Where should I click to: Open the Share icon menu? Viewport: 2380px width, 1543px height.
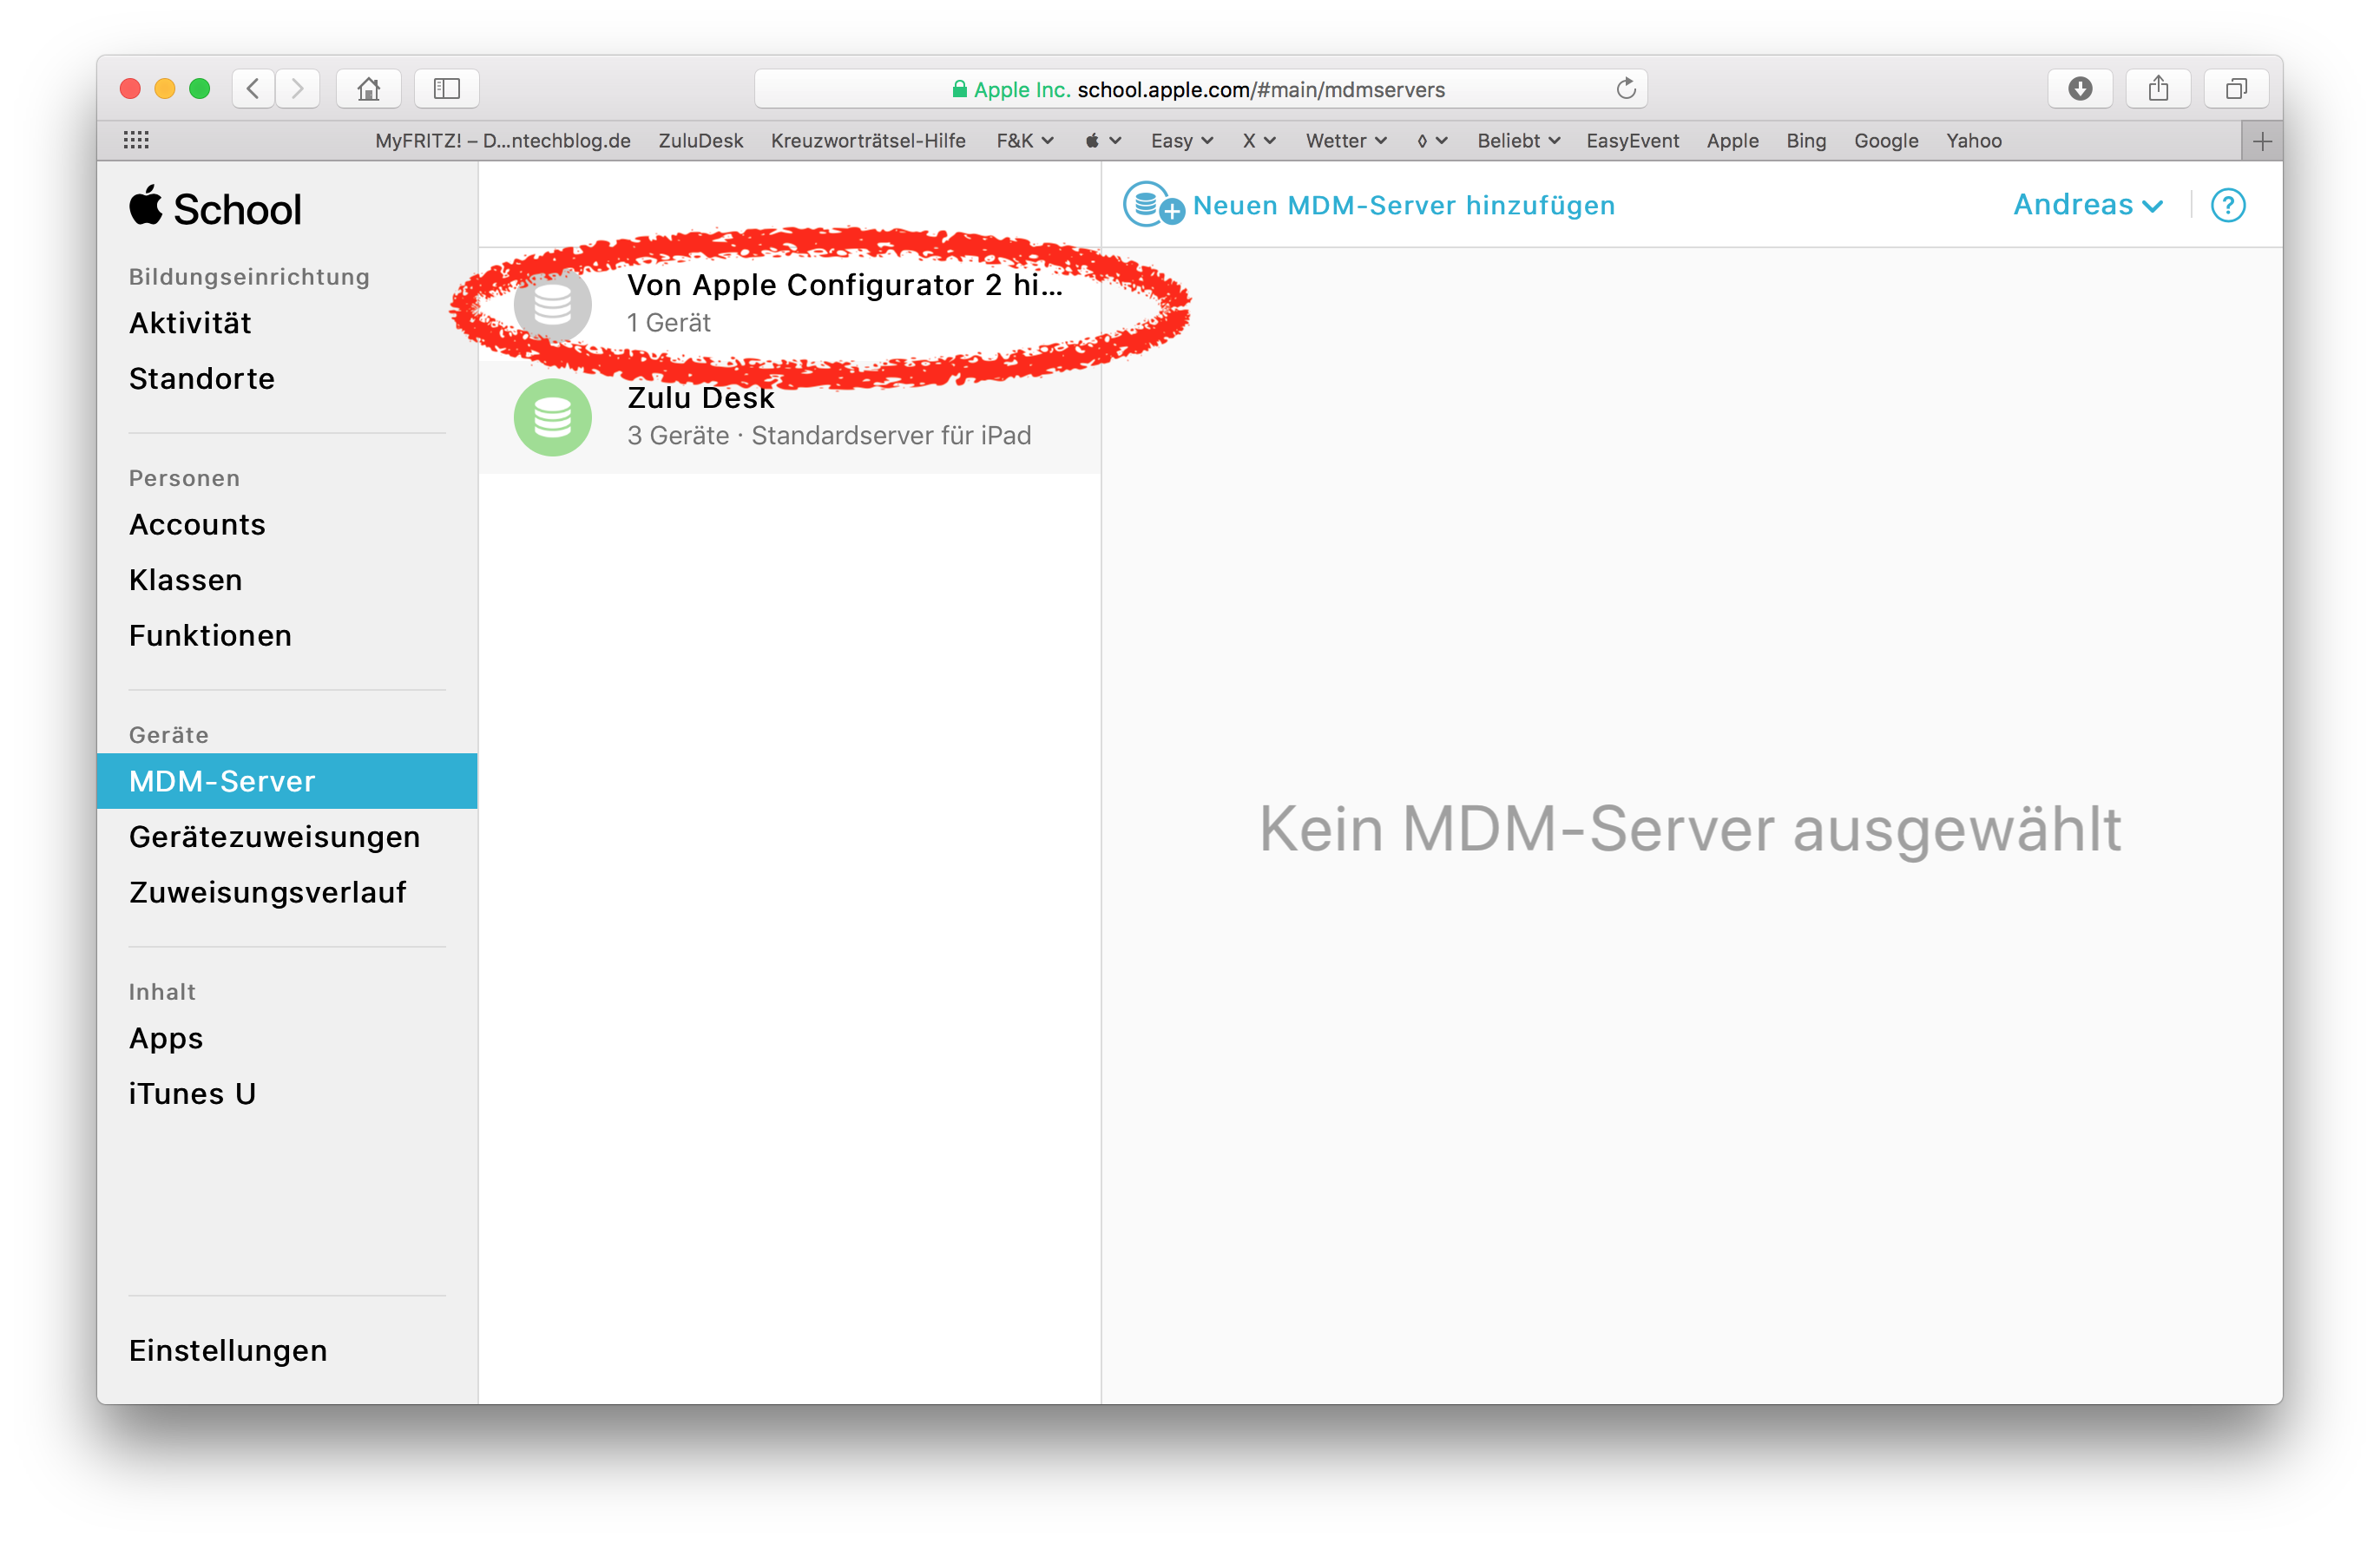coord(2158,89)
